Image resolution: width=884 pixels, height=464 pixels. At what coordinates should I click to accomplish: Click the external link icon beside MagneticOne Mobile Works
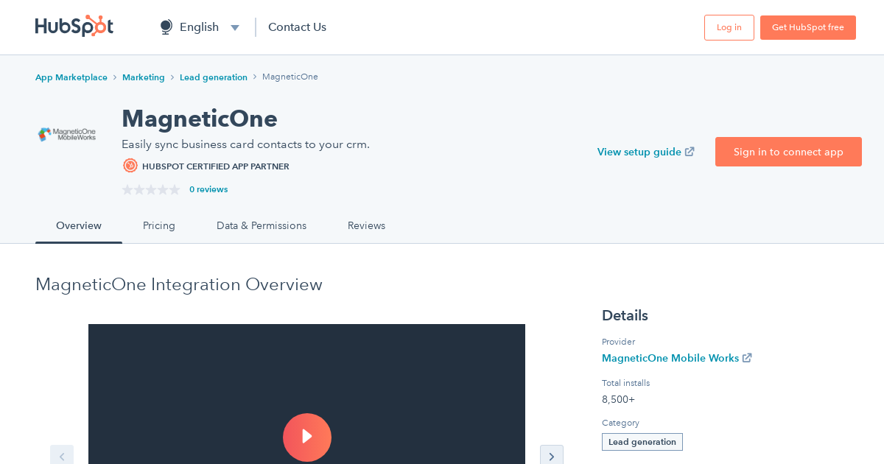click(x=748, y=358)
